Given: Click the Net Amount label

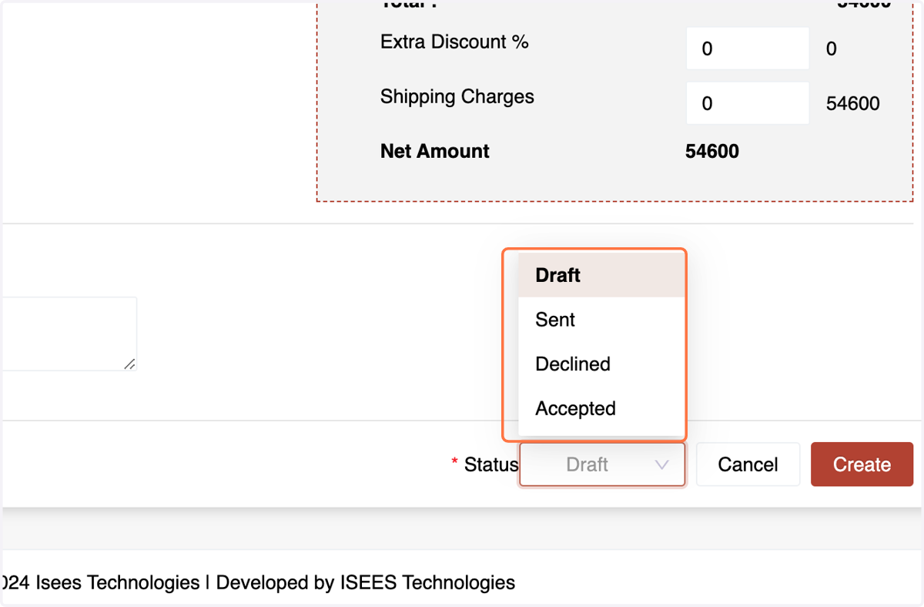Looking at the screenshot, I should (x=435, y=151).
